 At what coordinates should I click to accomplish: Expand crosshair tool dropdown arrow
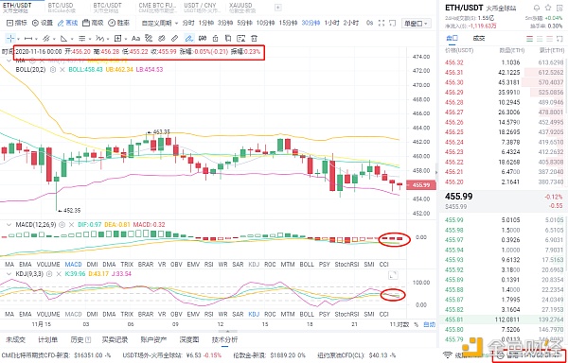18,39
